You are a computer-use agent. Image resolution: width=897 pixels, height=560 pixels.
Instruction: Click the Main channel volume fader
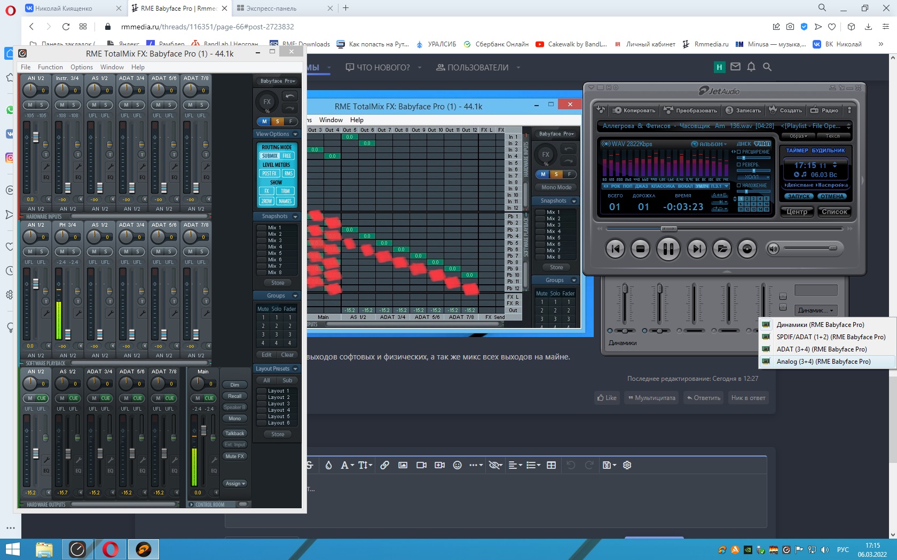pyautogui.click(x=203, y=430)
